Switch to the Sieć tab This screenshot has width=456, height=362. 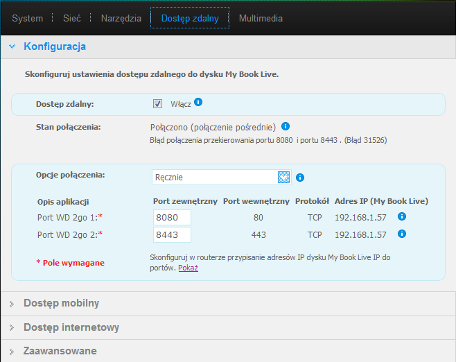tap(72, 18)
